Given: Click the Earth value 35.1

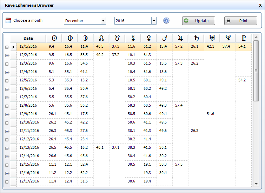Looking at the screenshot, I should (x=68, y=72).
